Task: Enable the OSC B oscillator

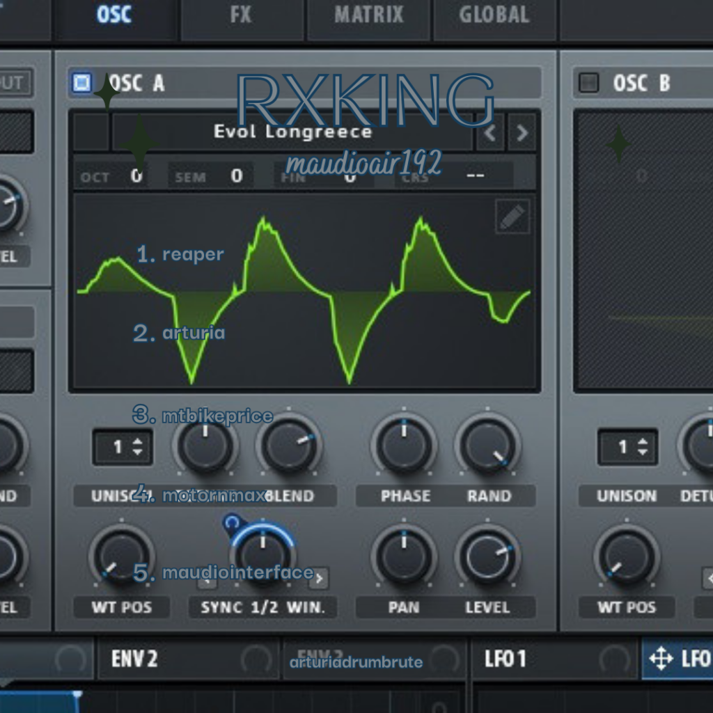Action: [x=589, y=83]
